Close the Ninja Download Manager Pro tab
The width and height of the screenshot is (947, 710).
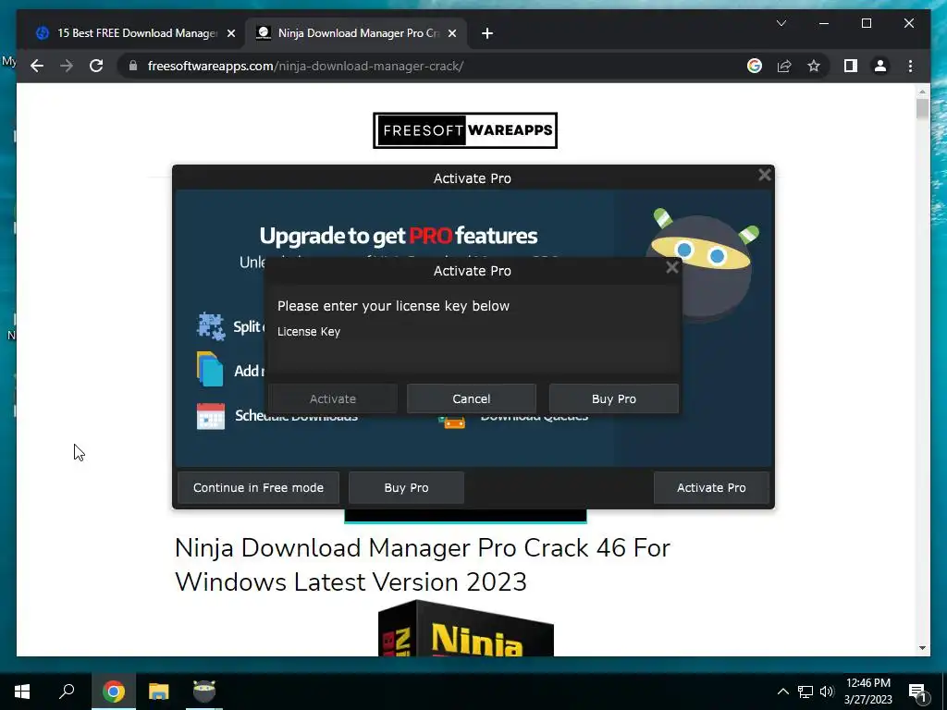point(451,33)
